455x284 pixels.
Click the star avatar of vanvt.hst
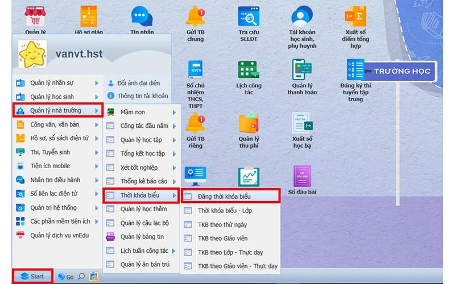coord(32,55)
